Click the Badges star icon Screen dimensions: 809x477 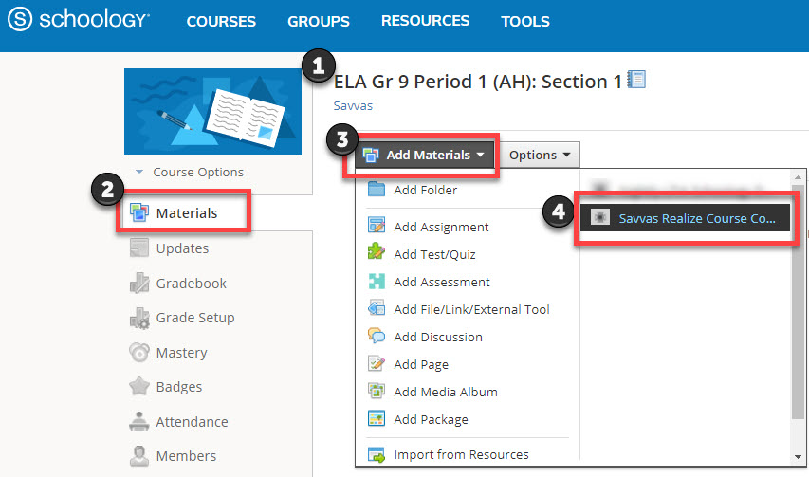coord(139,386)
